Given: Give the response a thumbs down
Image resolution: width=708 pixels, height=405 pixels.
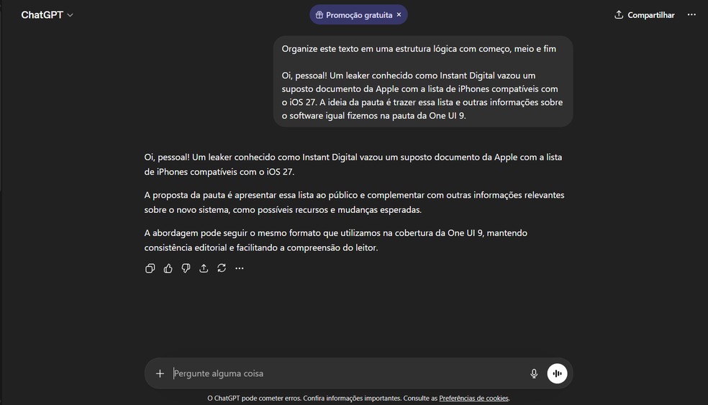Looking at the screenshot, I should (x=186, y=268).
